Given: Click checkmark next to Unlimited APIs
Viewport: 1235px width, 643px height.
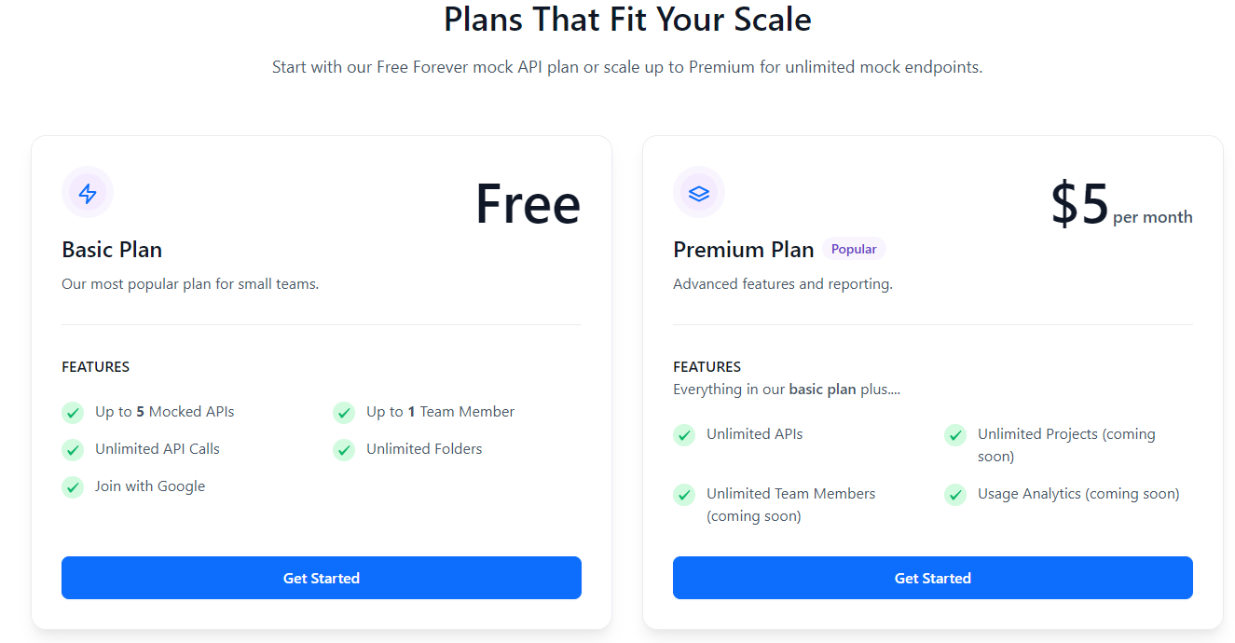Looking at the screenshot, I should (x=684, y=434).
